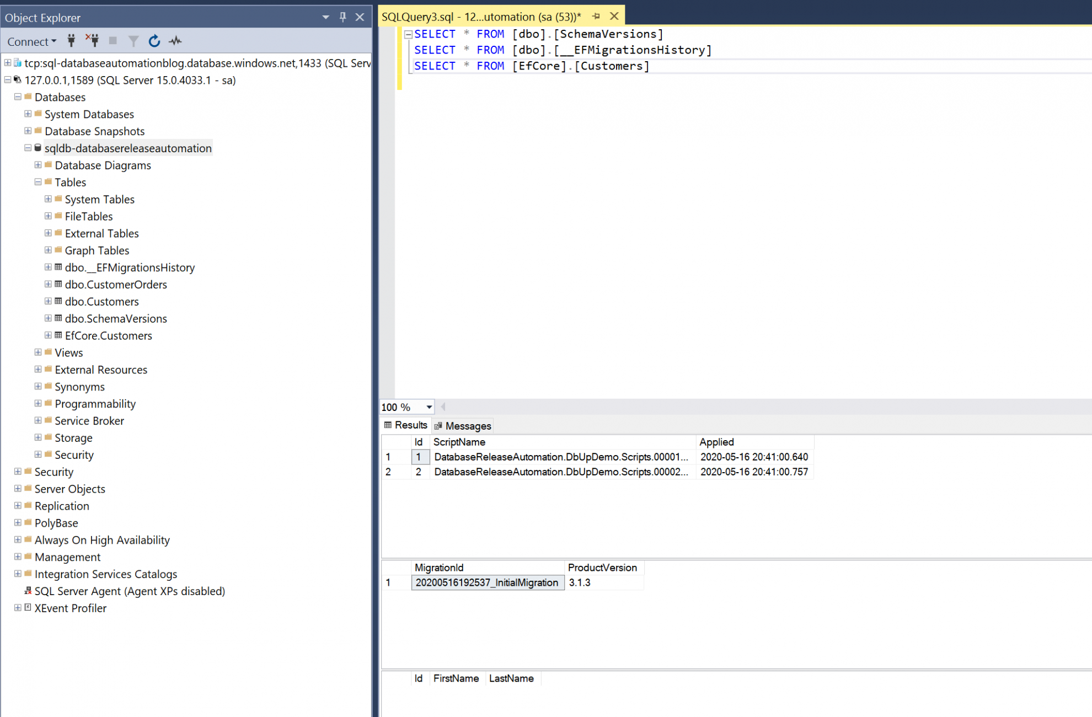Expand the System Databases node

tap(28, 114)
